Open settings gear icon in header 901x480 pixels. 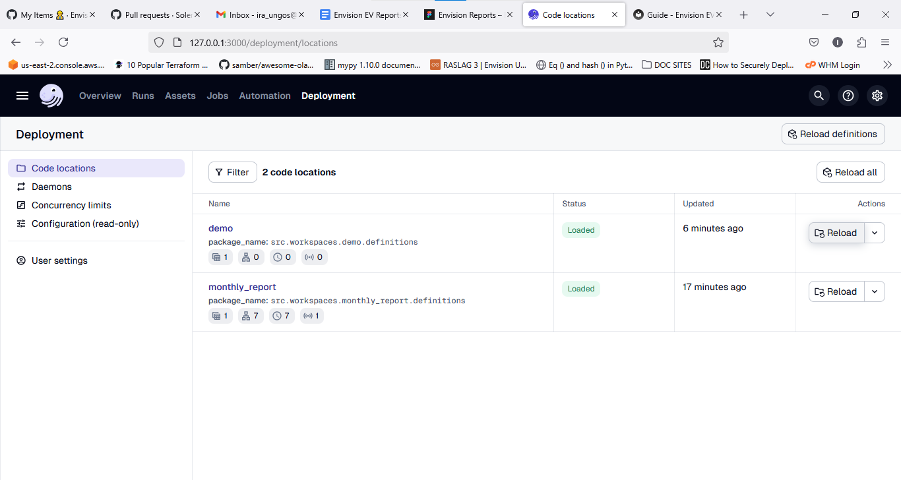point(877,96)
